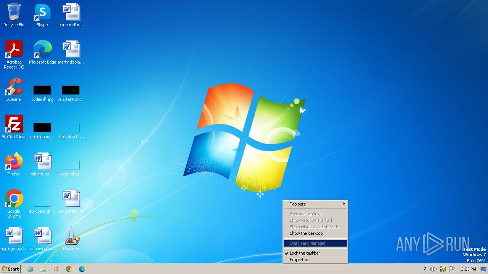Image resolution: width=488 pixels, height=274 pixels.
Task: Open the Action Center flag icon
Action: tap(452, 269)
